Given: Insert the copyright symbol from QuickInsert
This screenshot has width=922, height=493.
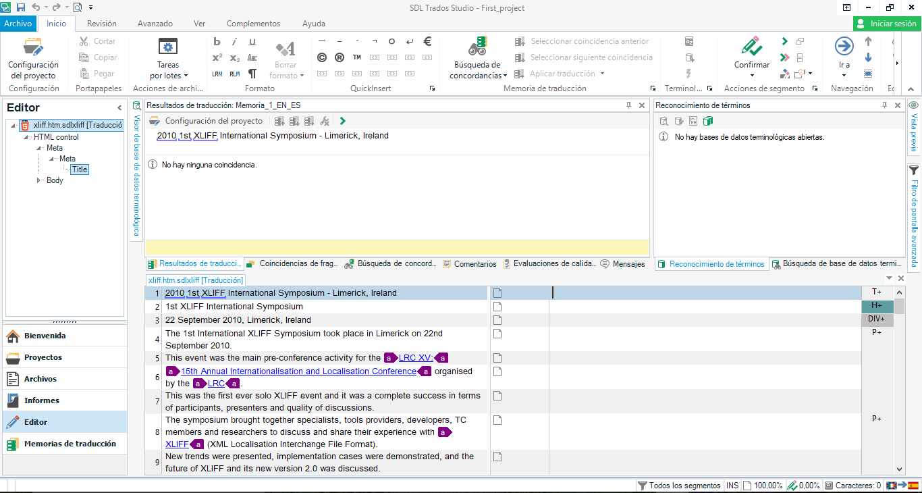Looking at the screenshot, I should [x=322, y=57].
